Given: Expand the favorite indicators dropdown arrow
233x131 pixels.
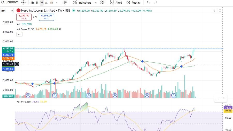Looking at the screenshot, I should pyautogui.click(x=96, y=3).
